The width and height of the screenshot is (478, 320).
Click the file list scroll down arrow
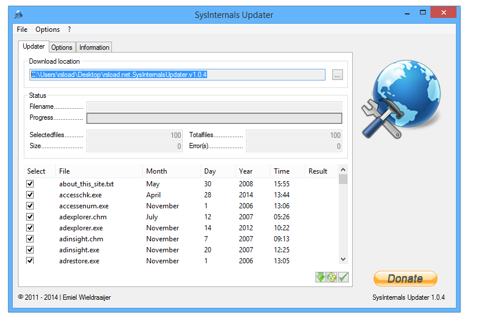[x=343, y=259]
